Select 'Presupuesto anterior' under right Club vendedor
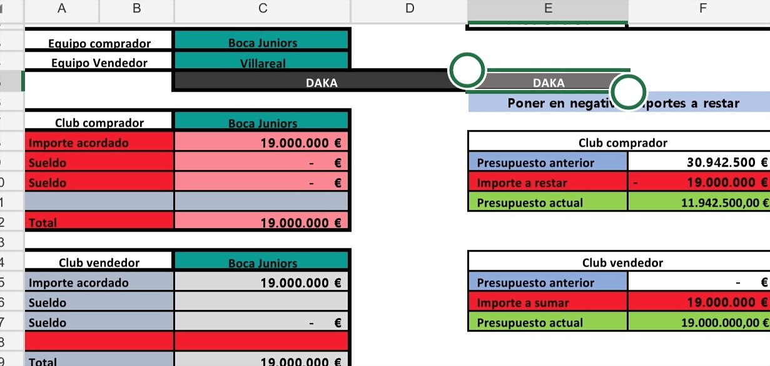Screen dimensions: 770x366 [x=548, y=282]
